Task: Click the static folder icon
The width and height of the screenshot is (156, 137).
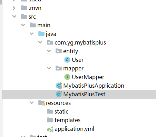Action: tap(50, 111)
